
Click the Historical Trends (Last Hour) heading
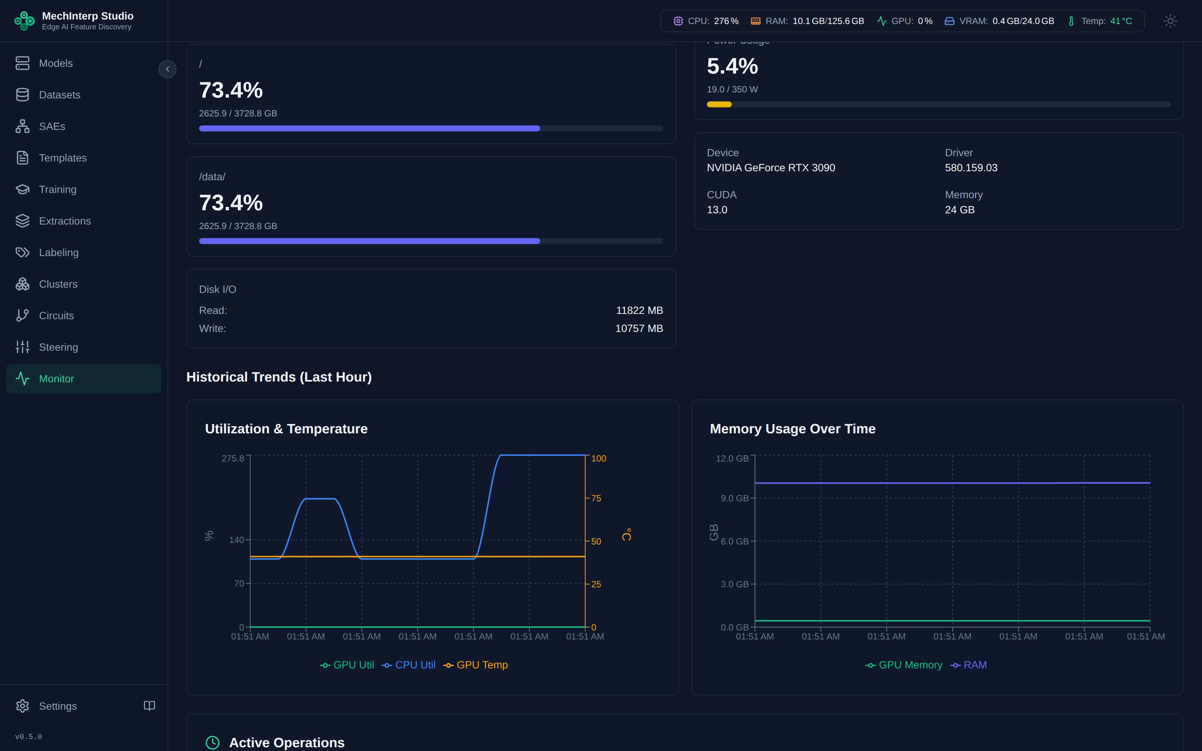tap(279, 377)
